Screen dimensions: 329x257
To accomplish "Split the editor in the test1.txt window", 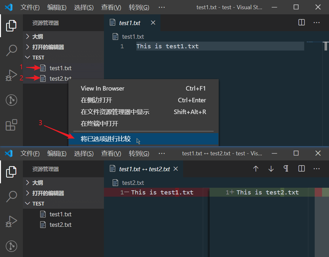I will (x=302, y=23).
